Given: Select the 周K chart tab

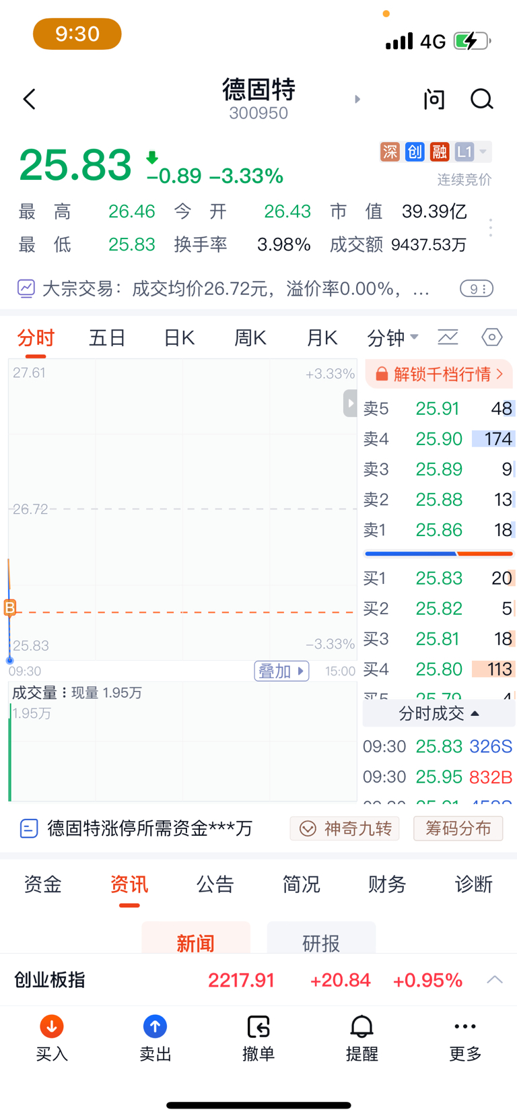Looking at the screenshot, I should (x=250, y=337).
